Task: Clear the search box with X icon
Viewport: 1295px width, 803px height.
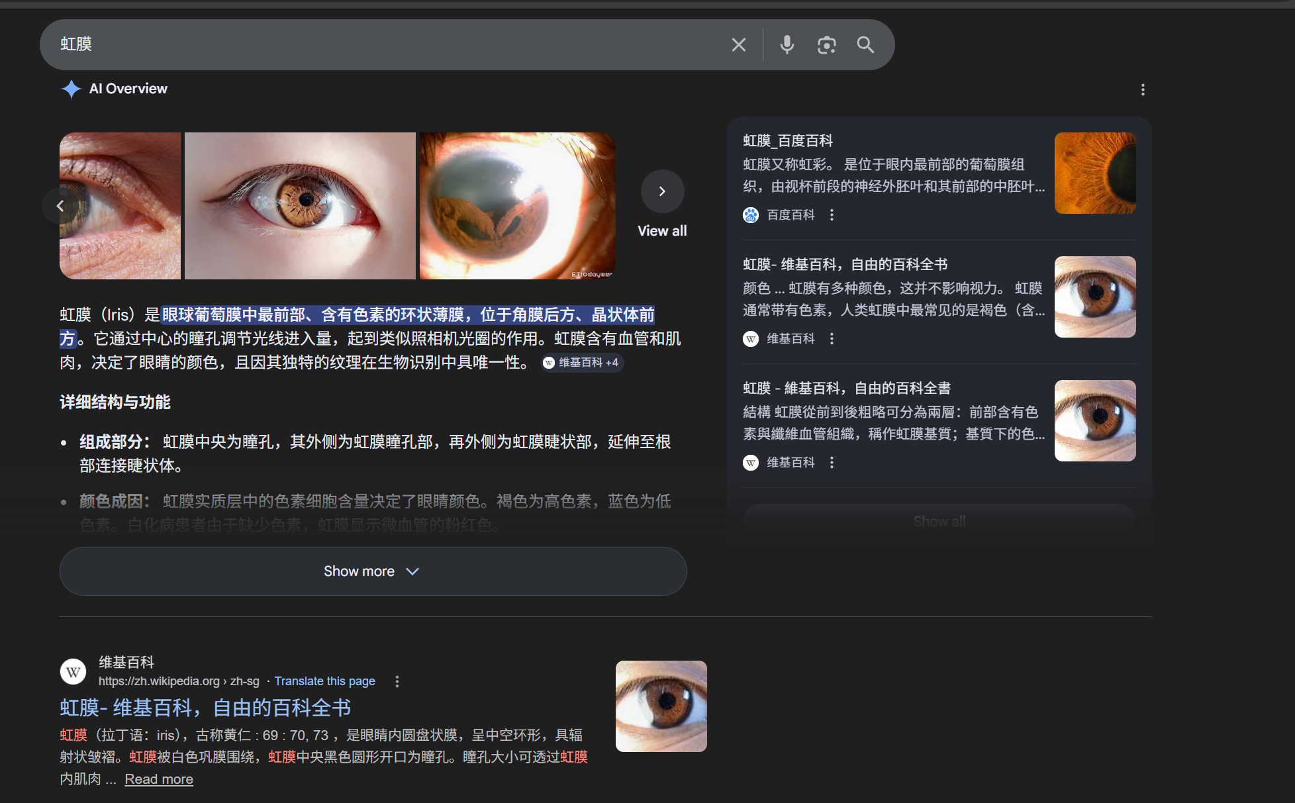Action: click(738, 45)
